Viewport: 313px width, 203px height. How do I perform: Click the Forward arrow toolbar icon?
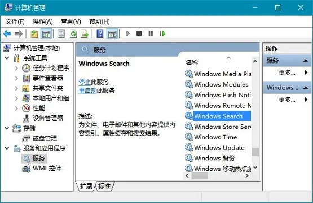coord(19,34)
